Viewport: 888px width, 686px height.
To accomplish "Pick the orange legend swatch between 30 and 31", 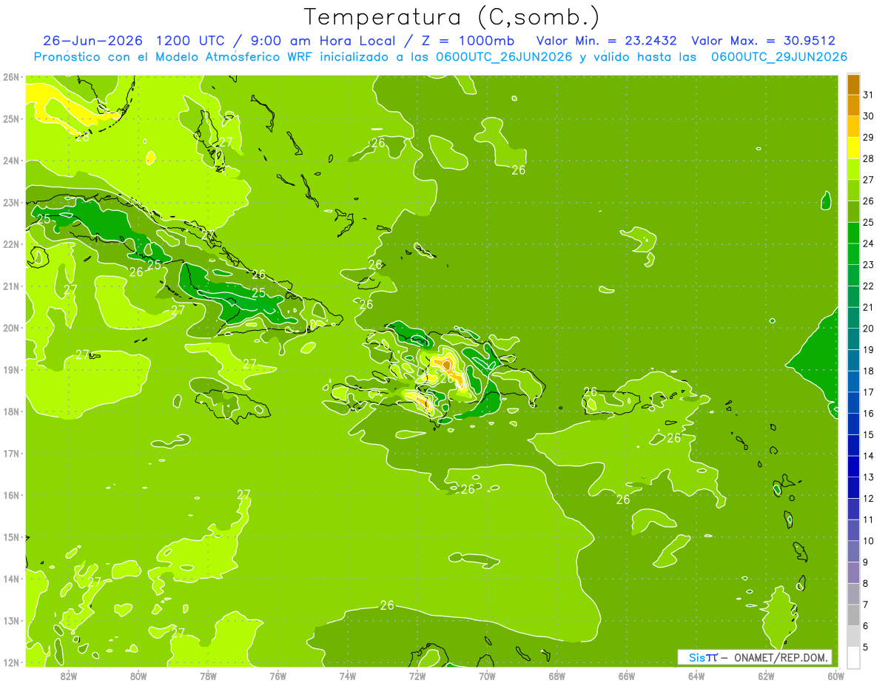I will coord(853,106).
